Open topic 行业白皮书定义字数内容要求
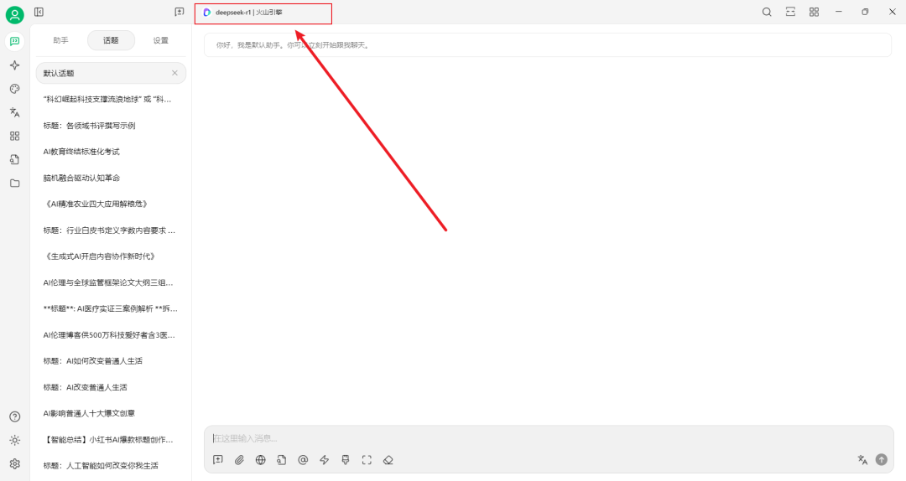The image size is (906, 481). tap(111, 230)
